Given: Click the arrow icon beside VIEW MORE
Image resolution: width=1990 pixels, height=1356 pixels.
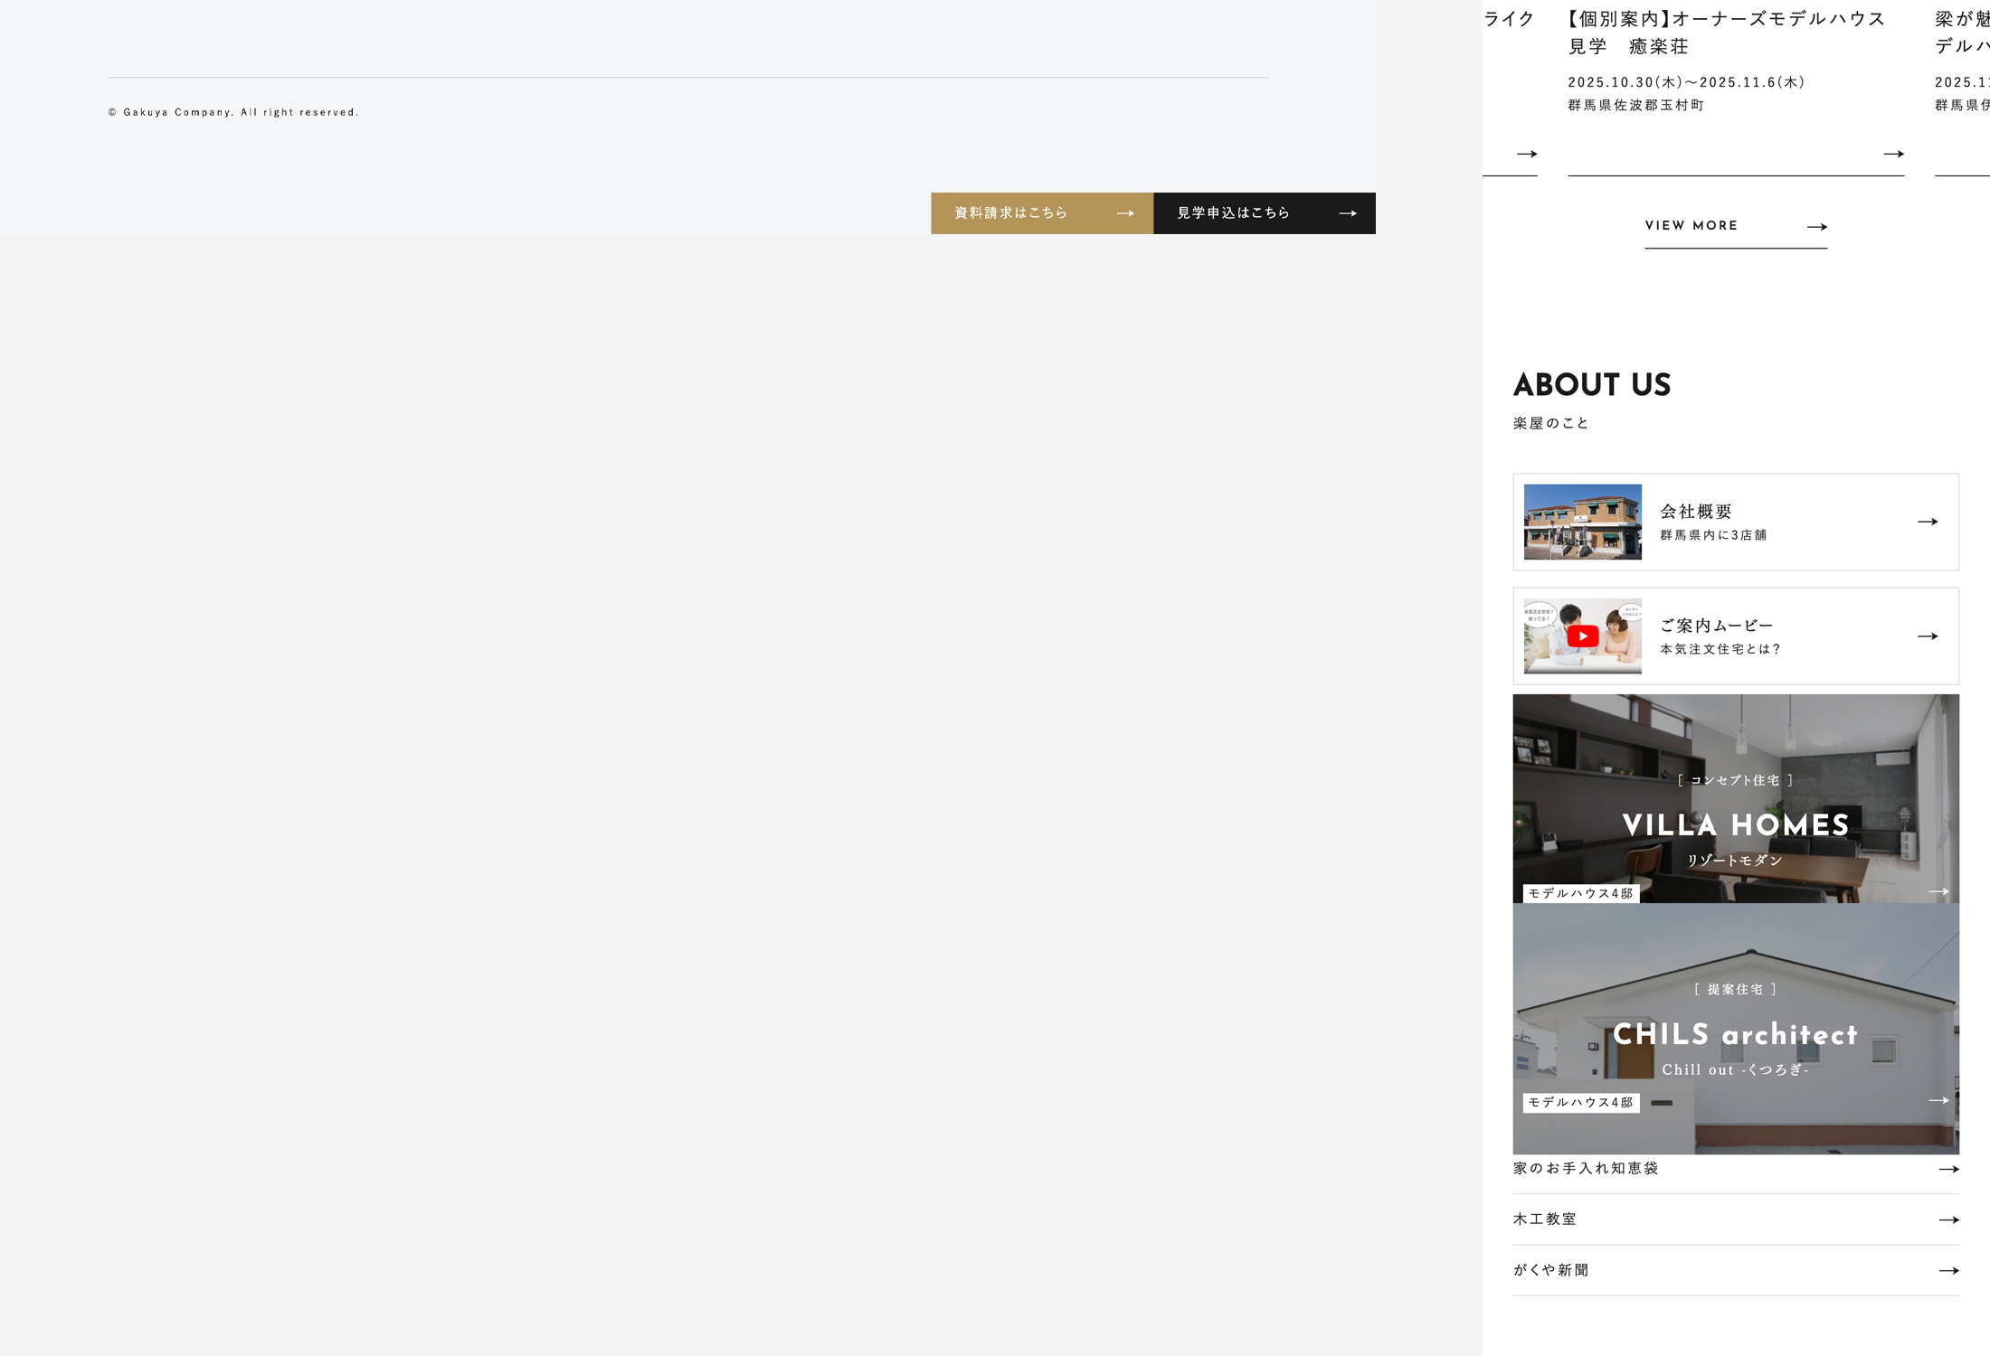Looking at the screenshot, I should [x=1816, y=227].
